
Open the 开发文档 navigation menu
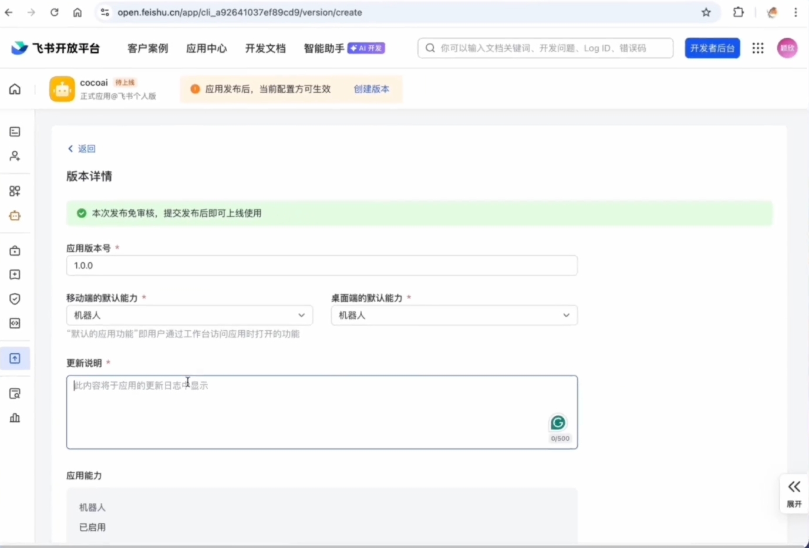coord(265,49)
